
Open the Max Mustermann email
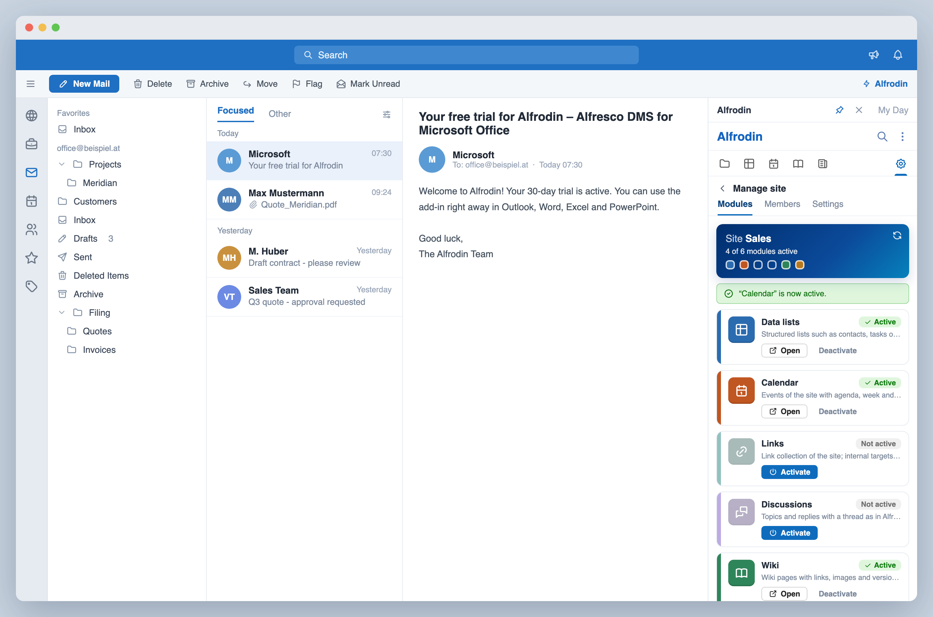pos(304,200)
